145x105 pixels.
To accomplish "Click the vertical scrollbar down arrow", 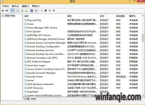I will (143, 95).
